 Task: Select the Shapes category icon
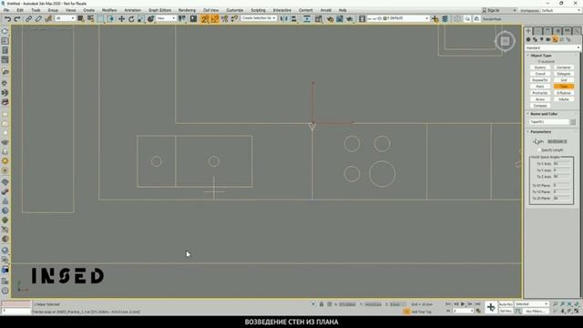535,40
